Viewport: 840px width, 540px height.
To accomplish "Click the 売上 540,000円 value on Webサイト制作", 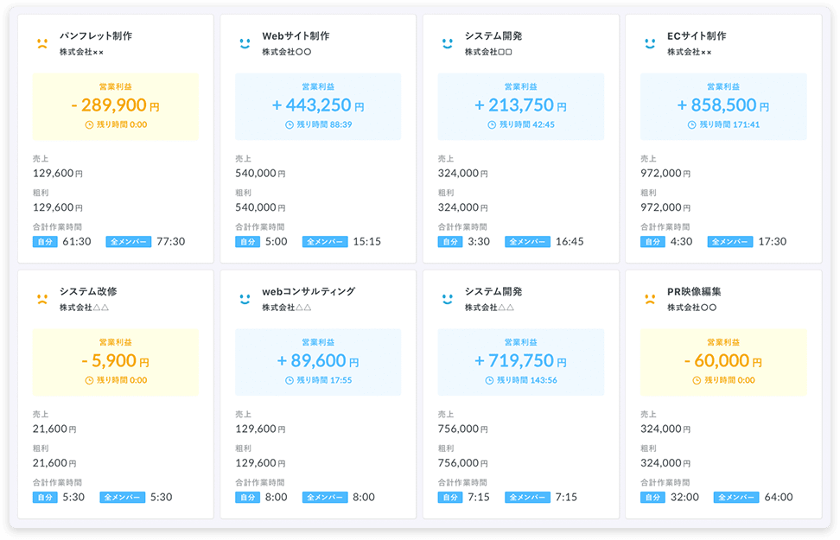I will click(x=259, y=173).
